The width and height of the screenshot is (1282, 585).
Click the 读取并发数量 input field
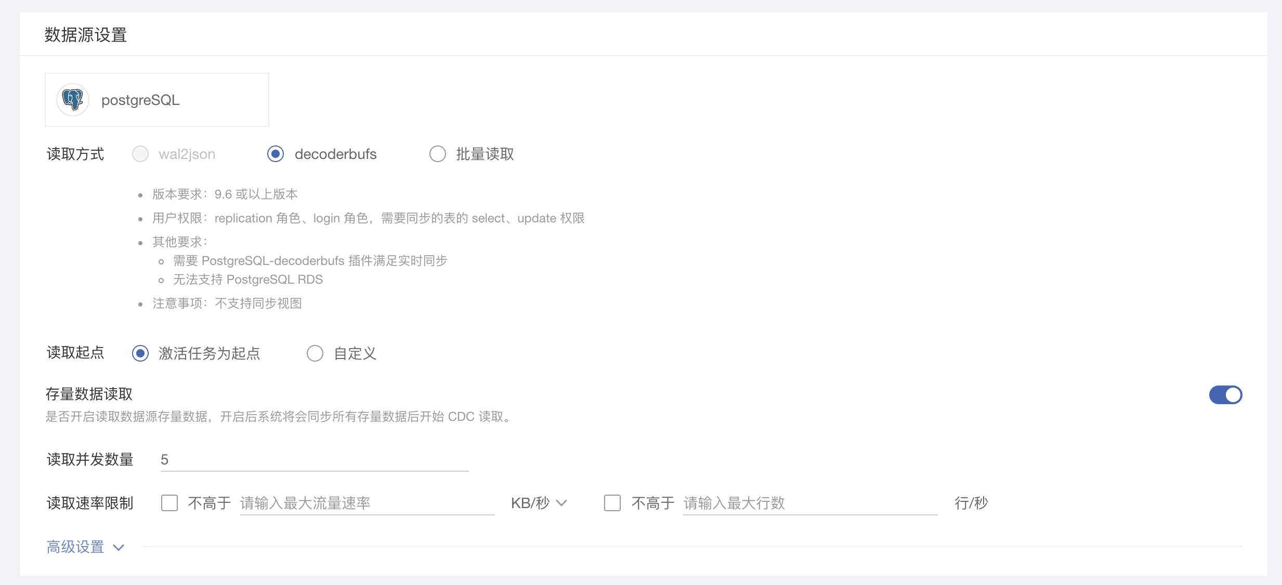315,460
